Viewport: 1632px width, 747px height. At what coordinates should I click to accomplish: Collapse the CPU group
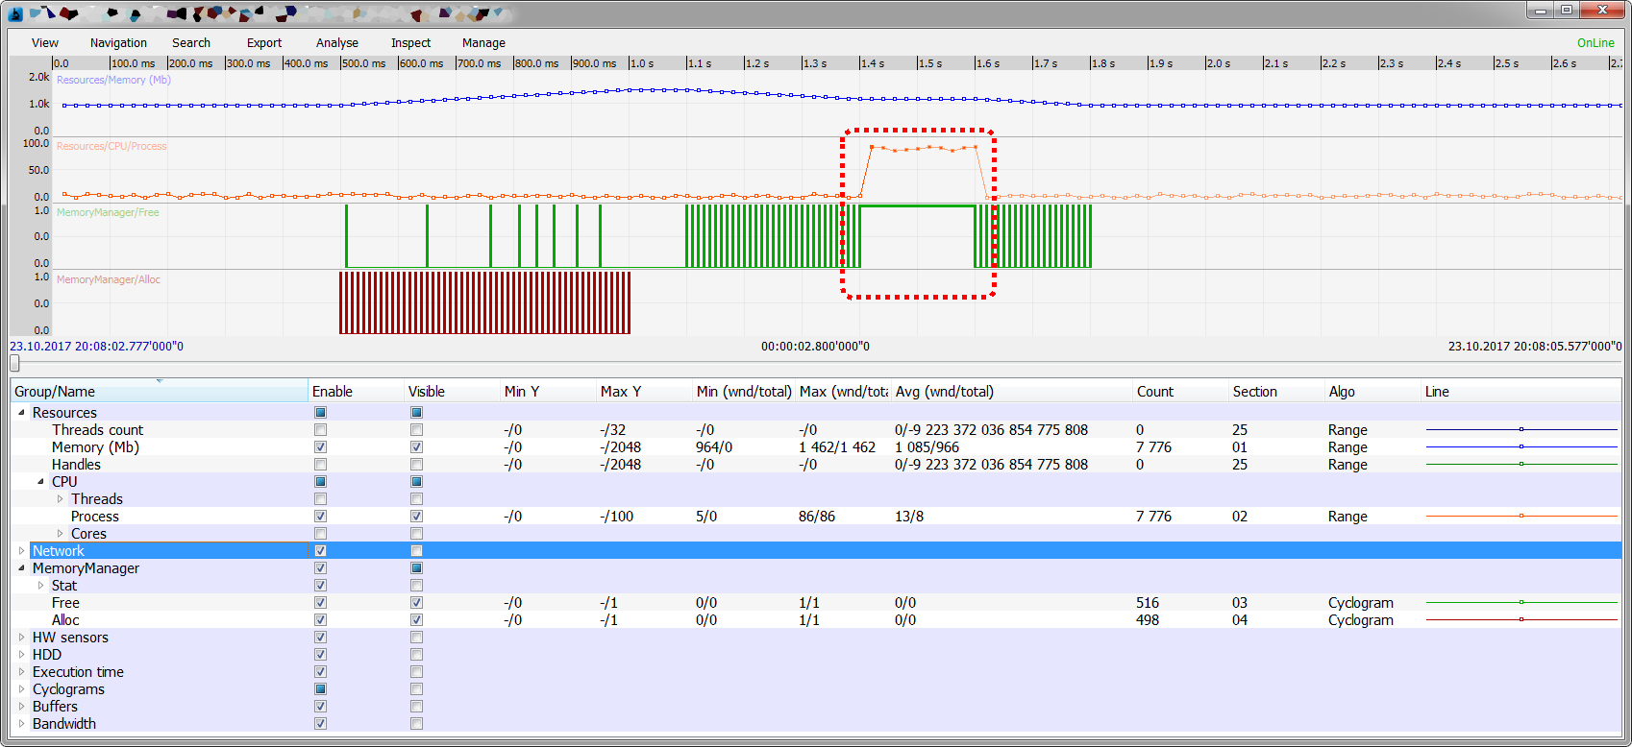40,482
